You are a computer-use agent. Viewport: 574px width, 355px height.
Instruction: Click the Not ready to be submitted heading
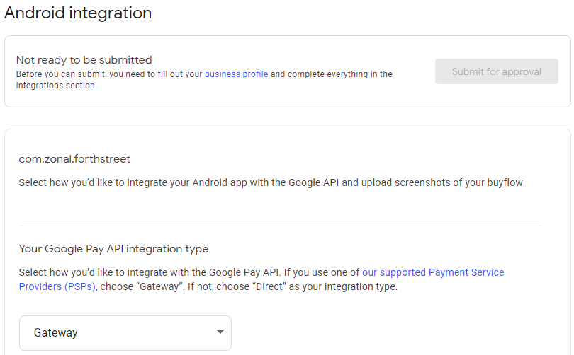tap(84, 60)
